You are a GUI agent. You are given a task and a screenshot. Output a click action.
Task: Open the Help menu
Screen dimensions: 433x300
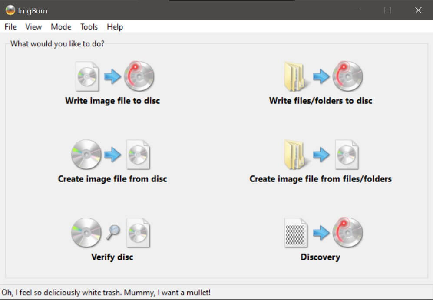tap(115, 27)
